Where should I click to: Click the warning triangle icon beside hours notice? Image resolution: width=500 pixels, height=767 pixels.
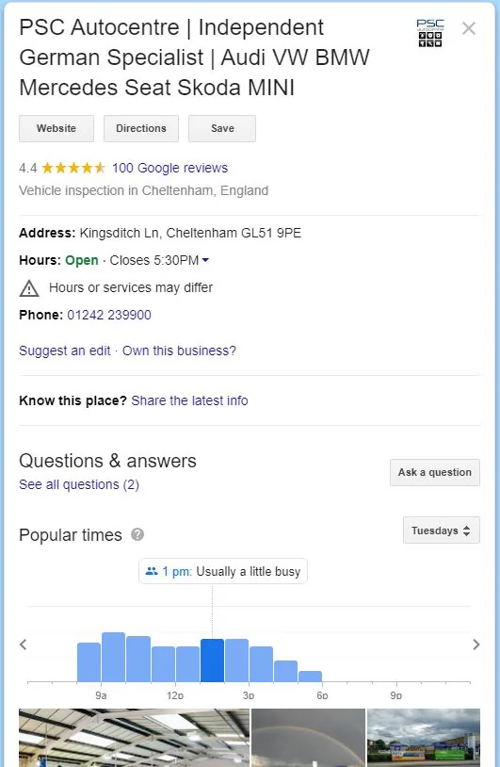pyautogui.click(x=29, y=288)
